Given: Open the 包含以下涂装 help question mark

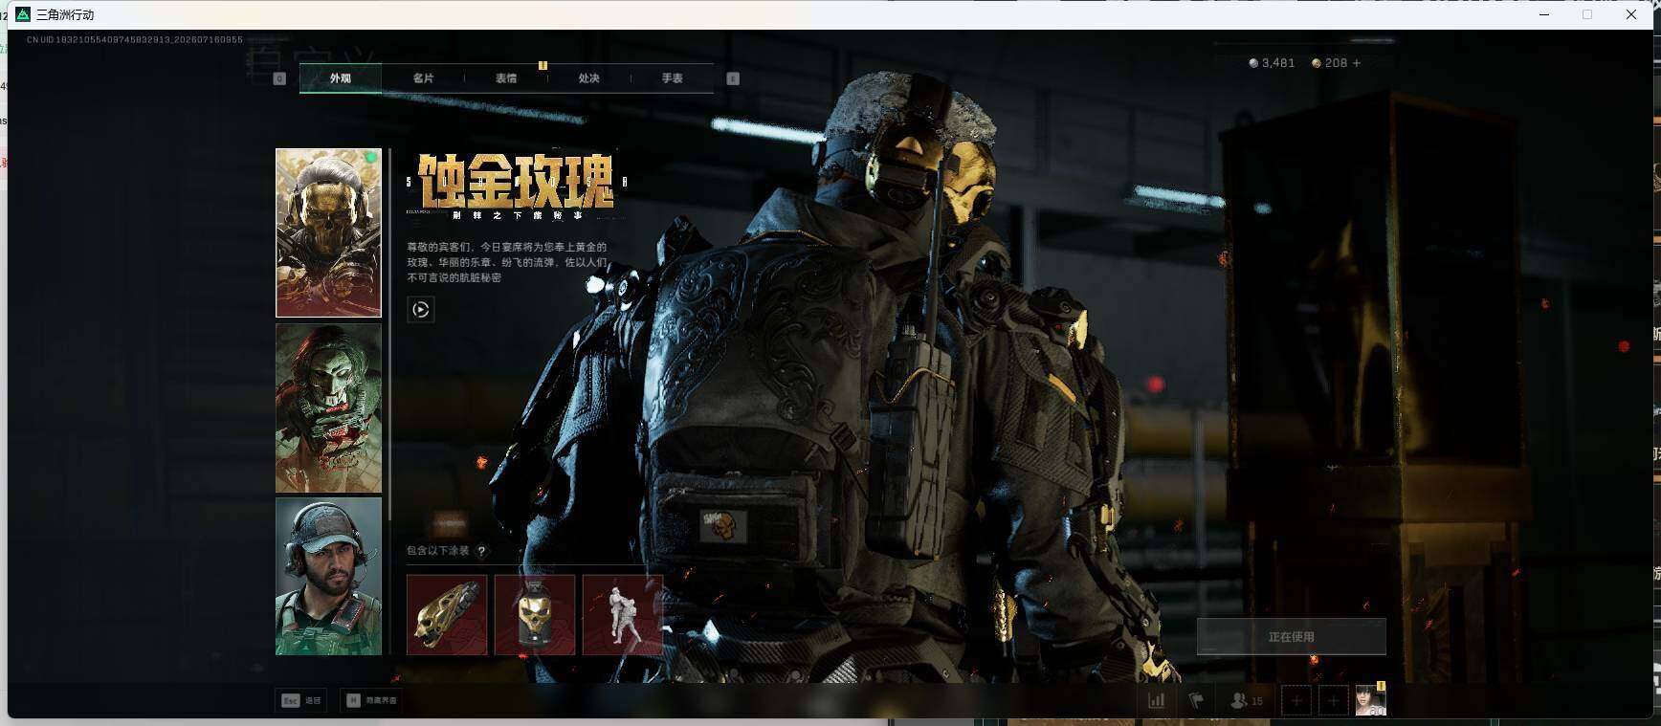Looking at the screenshot, I should click(x=481, y=551).
